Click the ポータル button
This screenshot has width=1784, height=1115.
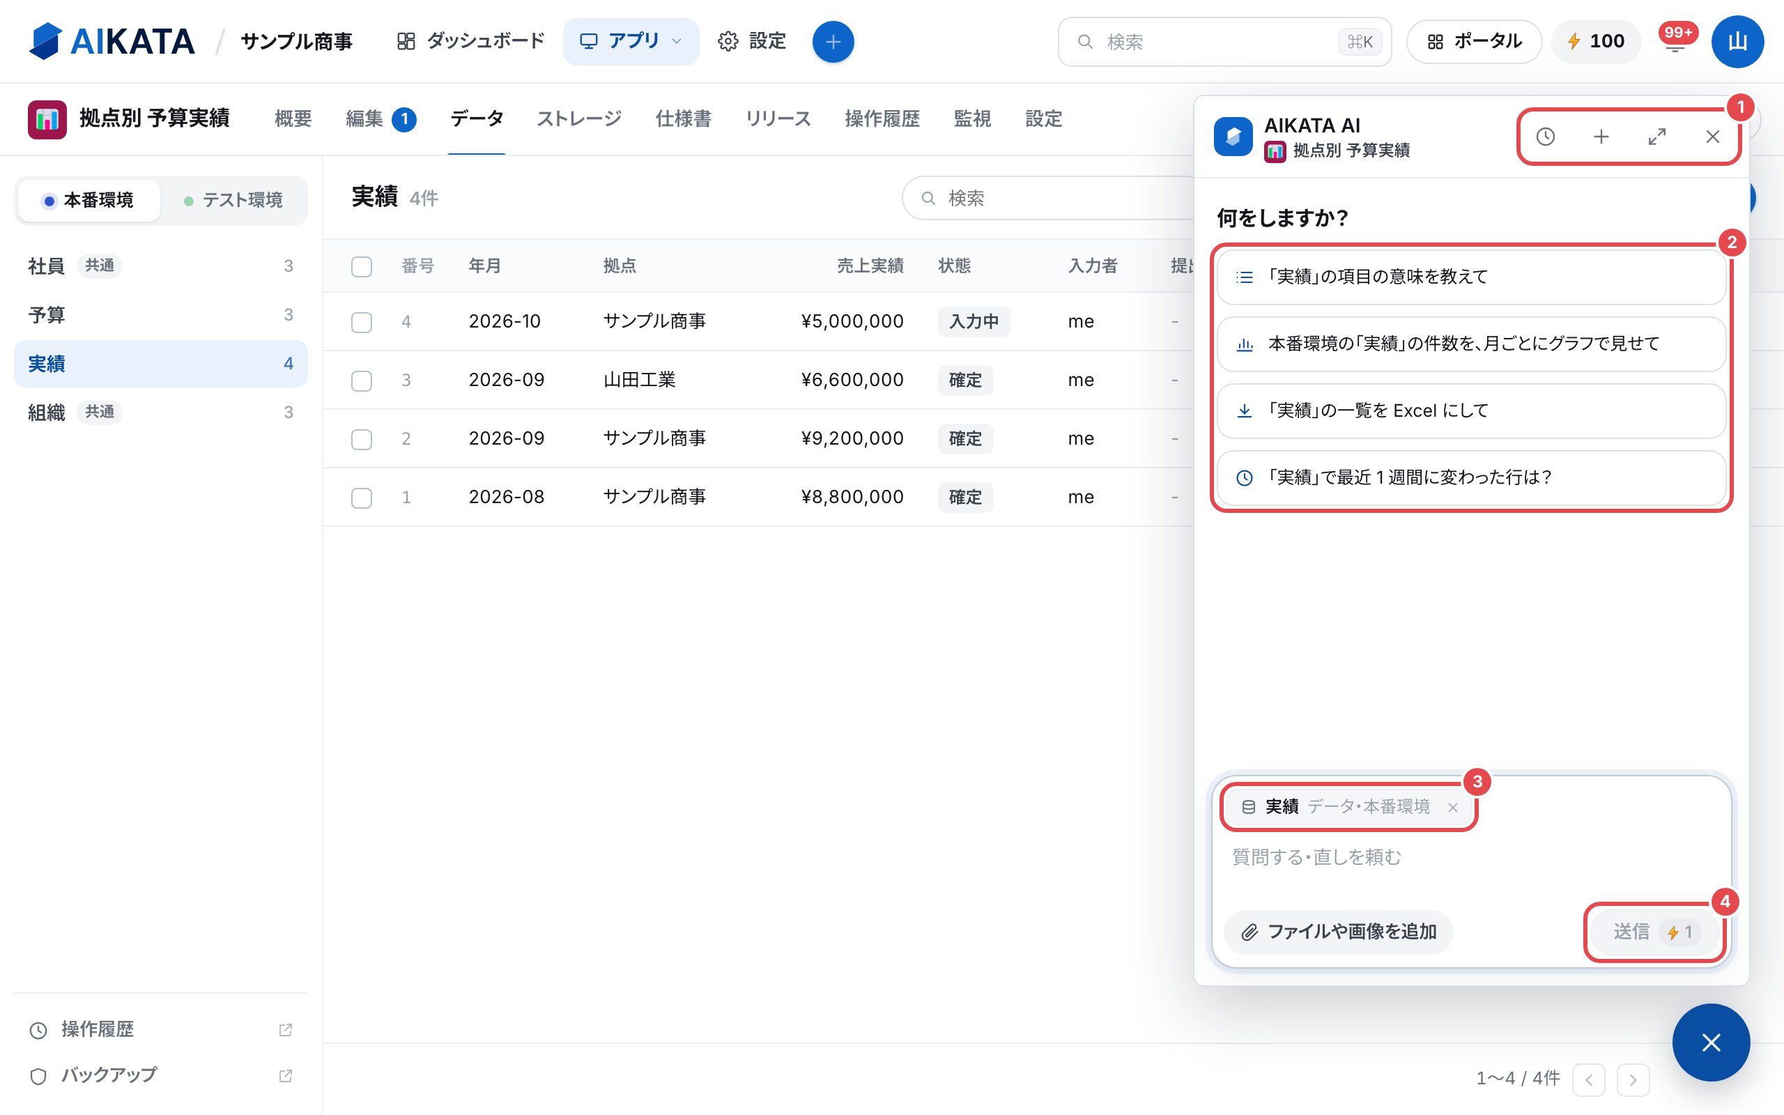click(x=1475, y=42)
